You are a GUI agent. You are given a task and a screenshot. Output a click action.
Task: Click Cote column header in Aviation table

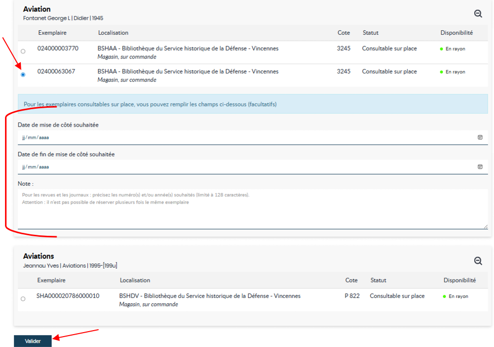click(344, 33)
